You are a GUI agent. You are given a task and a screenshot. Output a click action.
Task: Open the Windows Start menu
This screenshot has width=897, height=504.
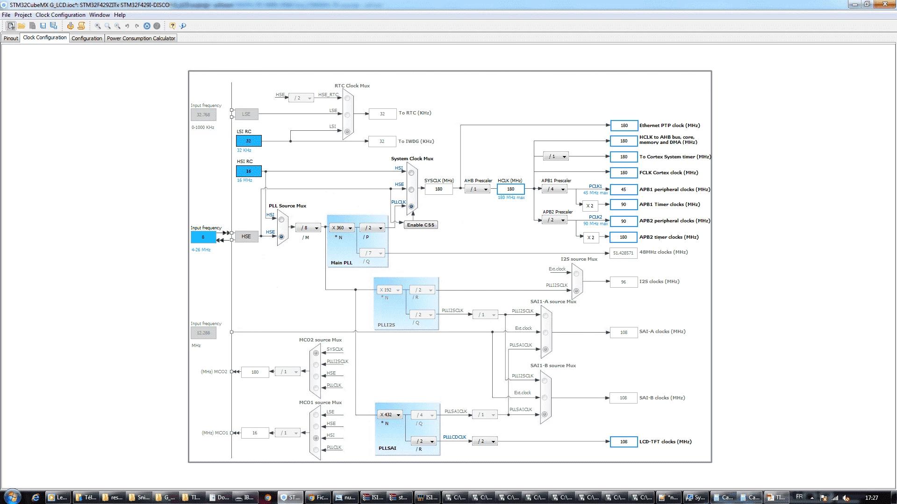click(x=12, y=497)
